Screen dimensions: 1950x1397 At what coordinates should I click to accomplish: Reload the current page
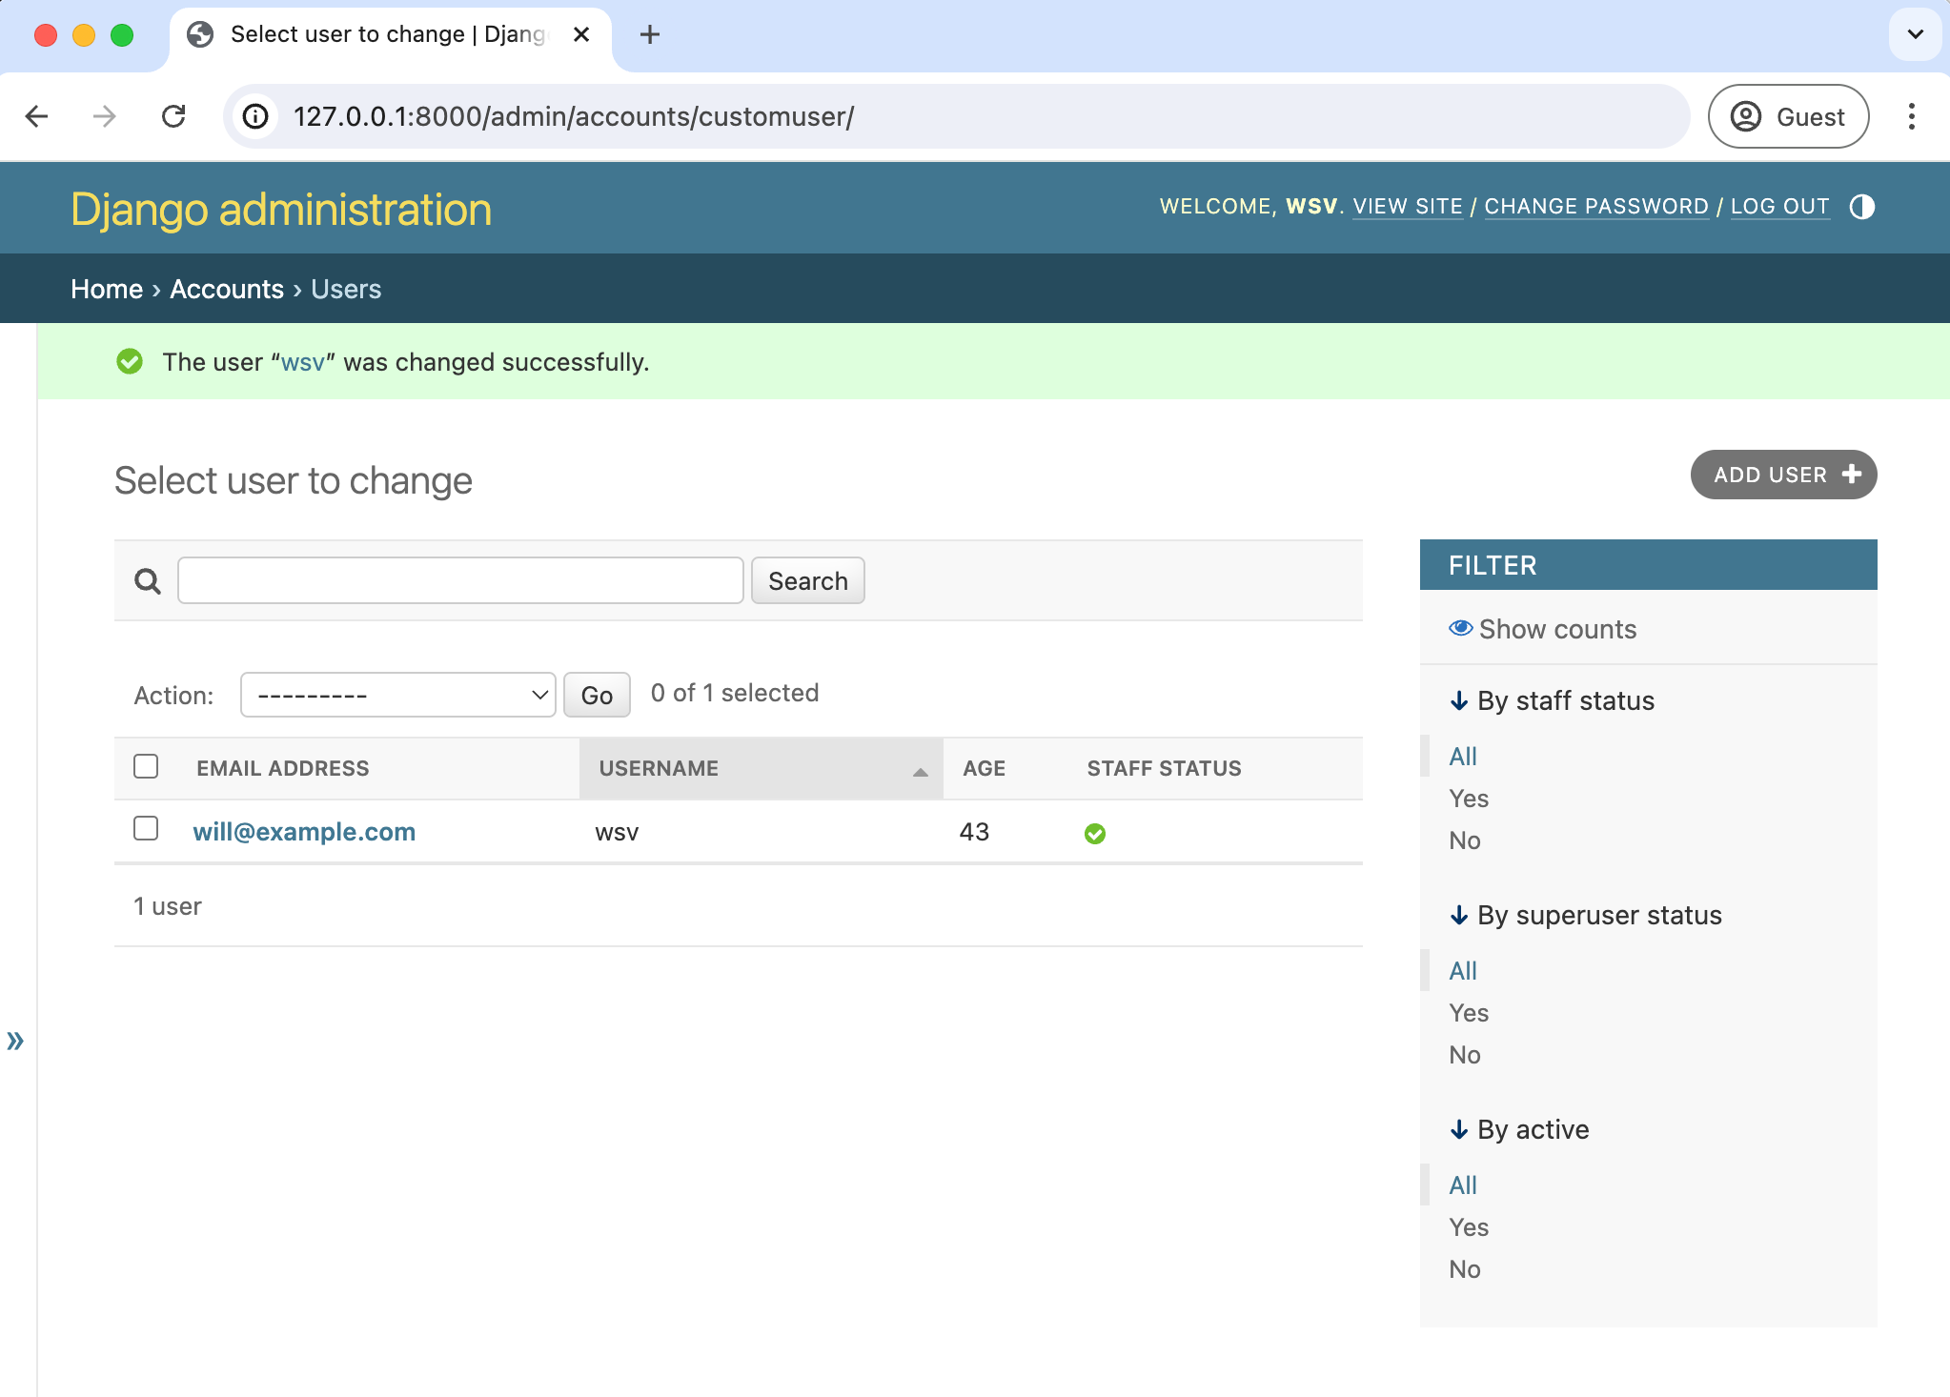[173, 116]
